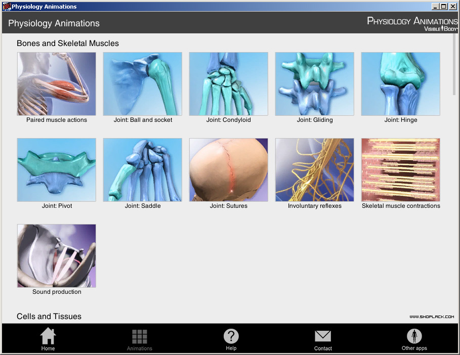The height and width of the screenshot is (355, 460).
Task: Click the app icon in title bar
Action: coord(7,7)
